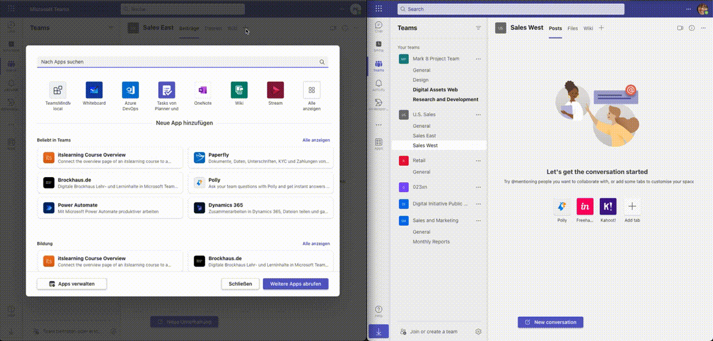Choose the Azure DevOps app icon

point(130,90)
